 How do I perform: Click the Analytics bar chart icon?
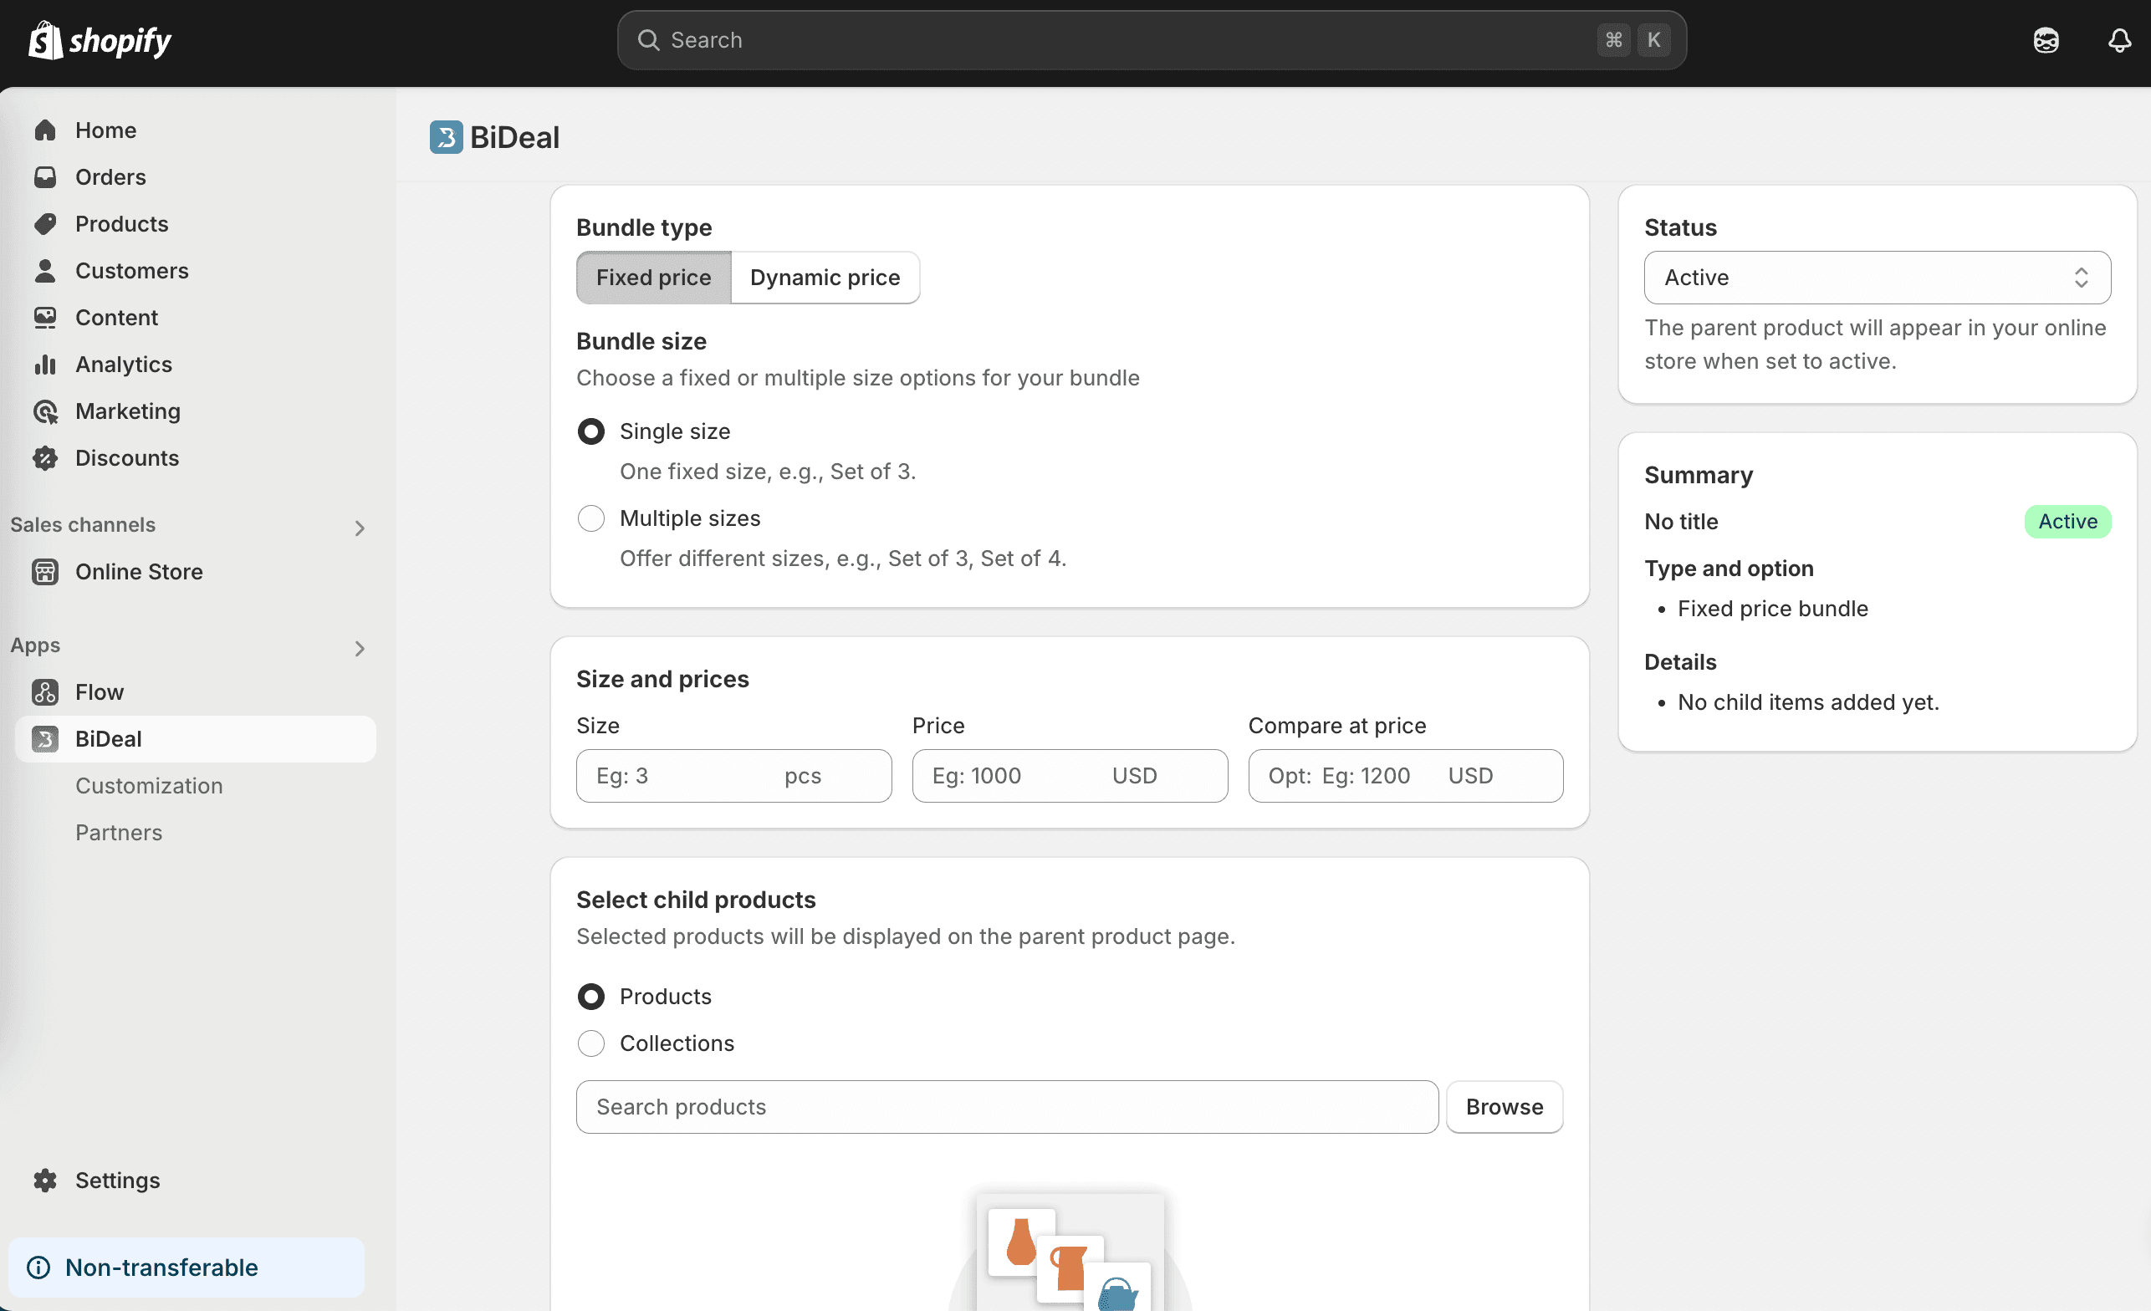point(45,364)
